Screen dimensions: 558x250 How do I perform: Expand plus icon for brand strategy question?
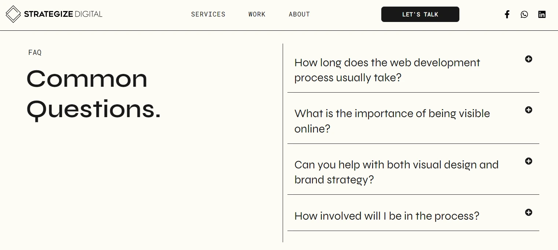(x=528, y=161)
